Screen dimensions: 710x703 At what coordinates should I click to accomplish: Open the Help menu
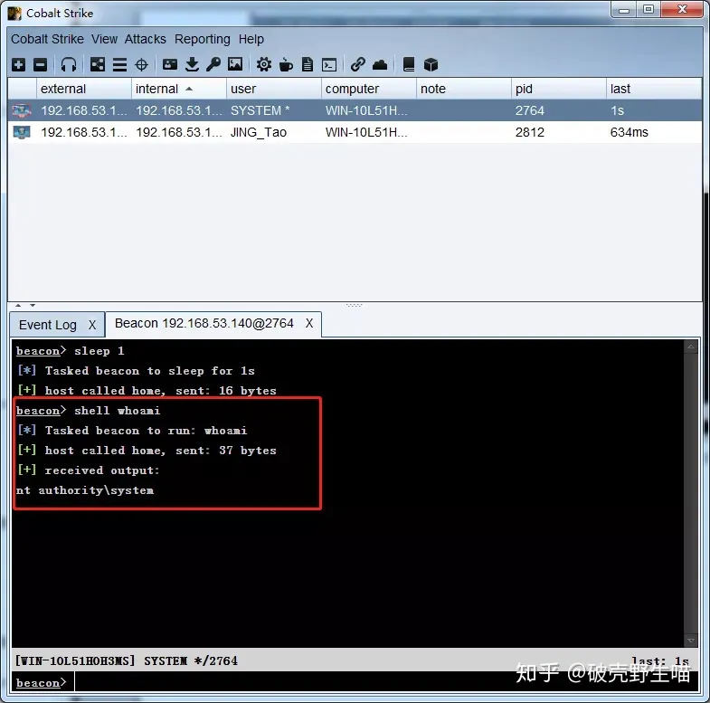[251, 40]
